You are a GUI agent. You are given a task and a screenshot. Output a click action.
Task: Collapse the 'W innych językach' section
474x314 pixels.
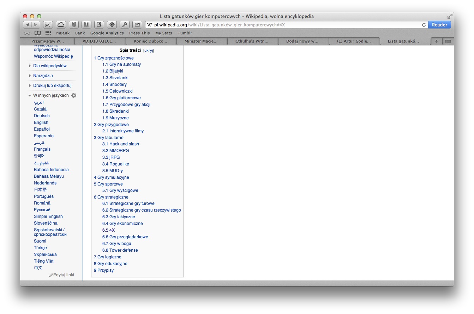click(x=30, y=95)
